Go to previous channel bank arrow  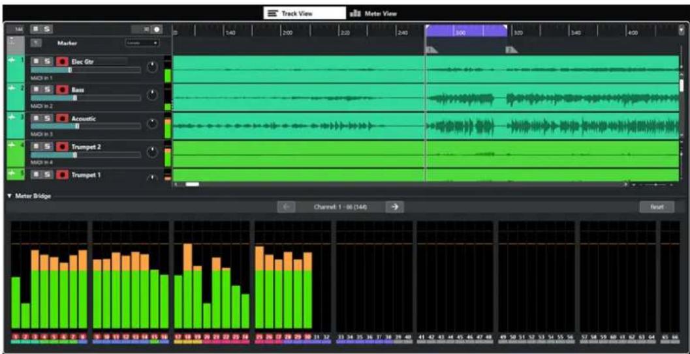(x=287, y=207)
